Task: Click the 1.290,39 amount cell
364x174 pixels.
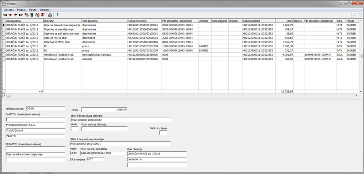Action: point(284,46)
